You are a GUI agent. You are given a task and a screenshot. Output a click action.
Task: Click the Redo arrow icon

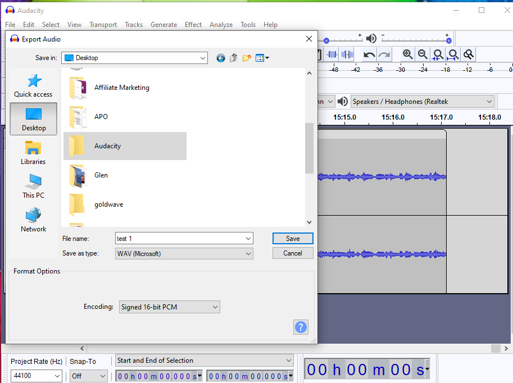(x=384, y=54)
